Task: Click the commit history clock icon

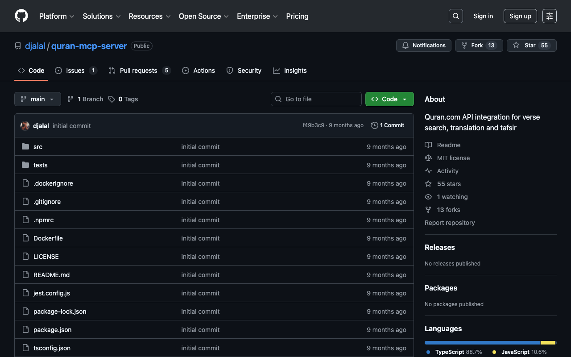Action: tap(375, 125)
